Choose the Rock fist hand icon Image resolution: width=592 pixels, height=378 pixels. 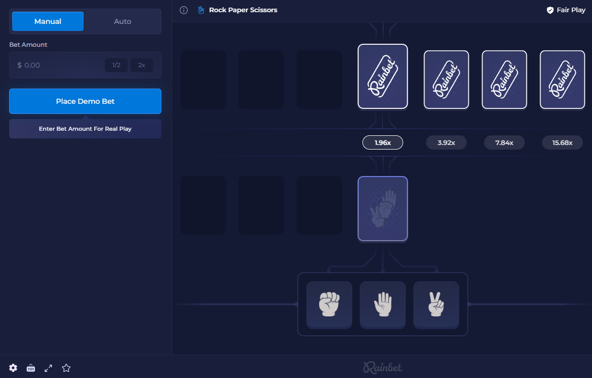click(x=329, y=304)
